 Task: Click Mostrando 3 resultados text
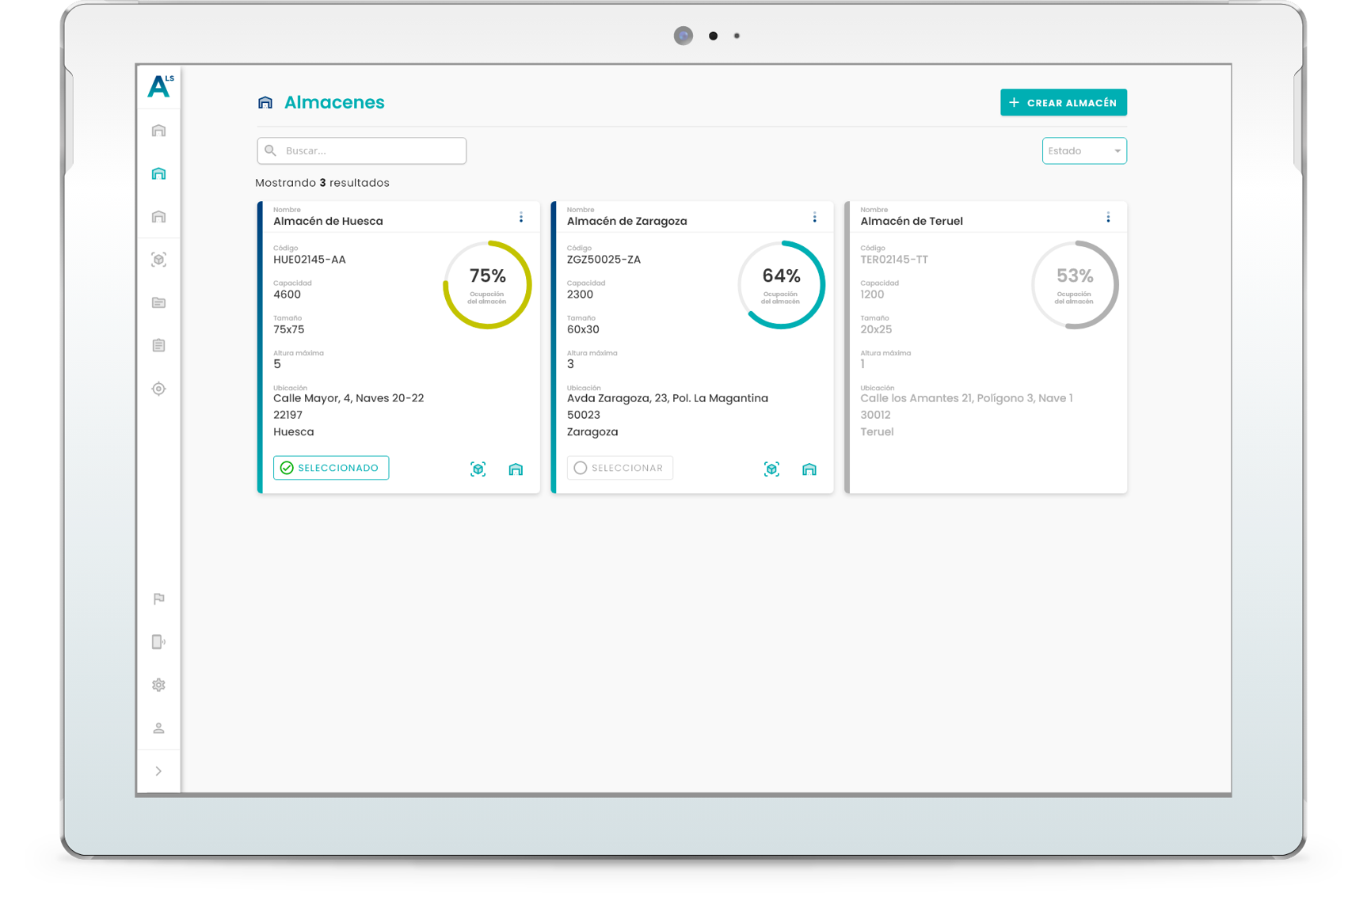click(322, 183)
